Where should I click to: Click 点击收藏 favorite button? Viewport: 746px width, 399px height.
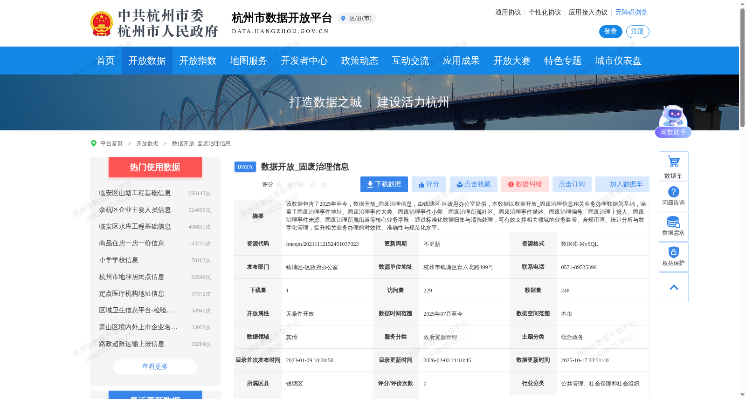tap(474, 184)
